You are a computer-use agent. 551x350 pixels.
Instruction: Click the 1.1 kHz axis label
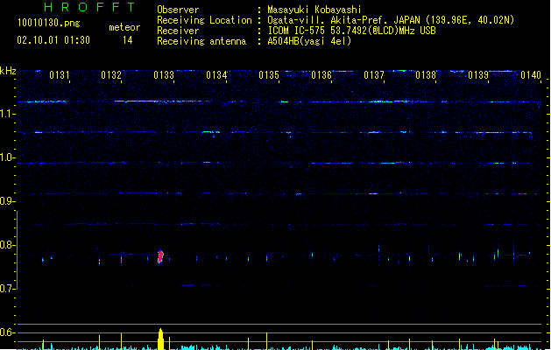[x=7, y=114]
